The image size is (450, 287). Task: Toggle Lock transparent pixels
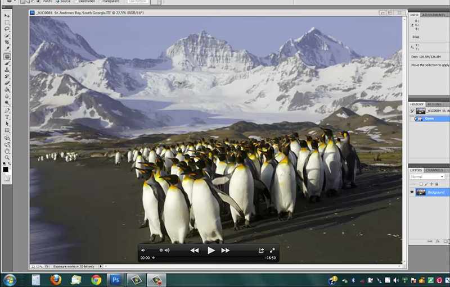pos(421,184)
